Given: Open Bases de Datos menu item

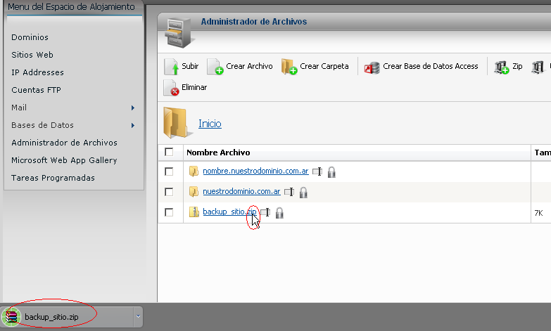Looking at the screenshot, I should click(42, 125).
